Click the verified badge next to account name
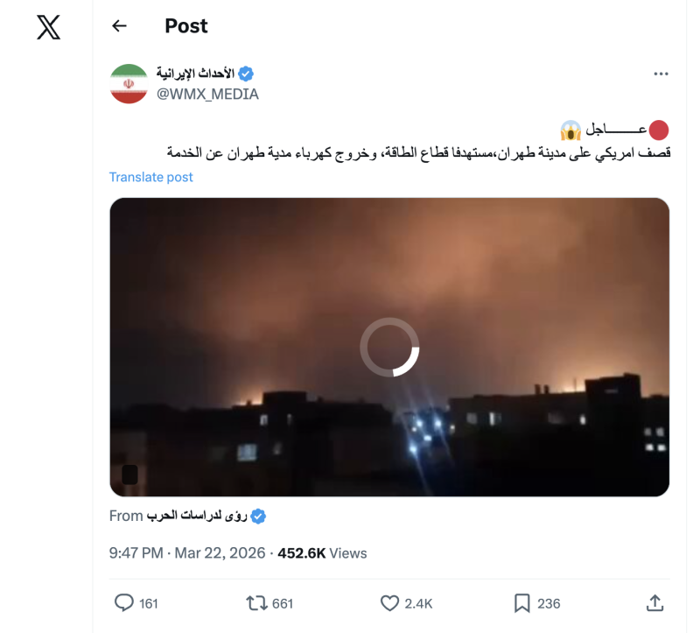 (x=246, y=74)
